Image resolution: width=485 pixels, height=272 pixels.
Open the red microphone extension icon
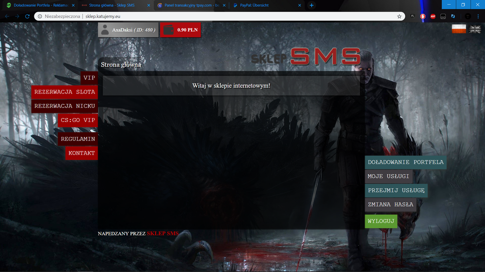(422, 16)
